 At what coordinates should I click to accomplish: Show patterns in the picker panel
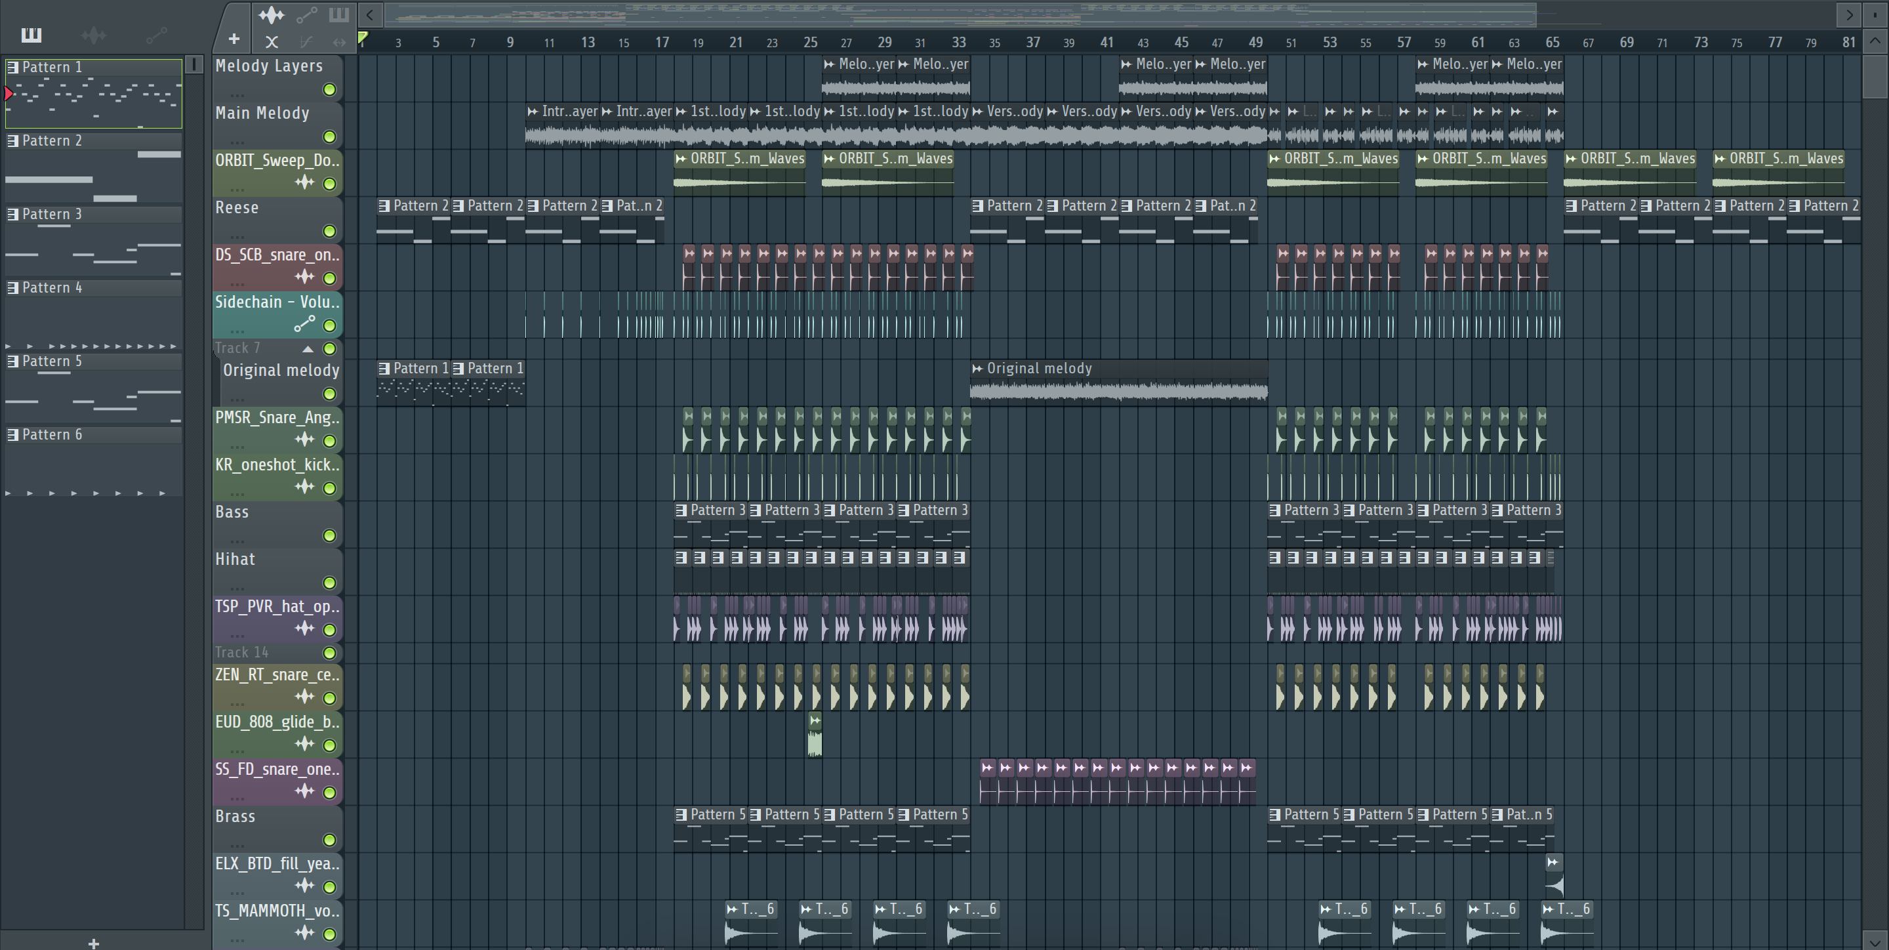pyautogui.click(x=31, y=35)
